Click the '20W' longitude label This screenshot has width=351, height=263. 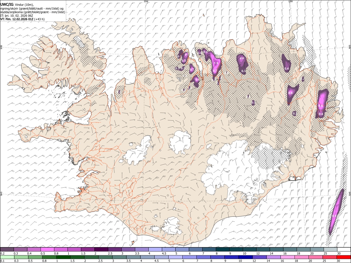(146, 1)
